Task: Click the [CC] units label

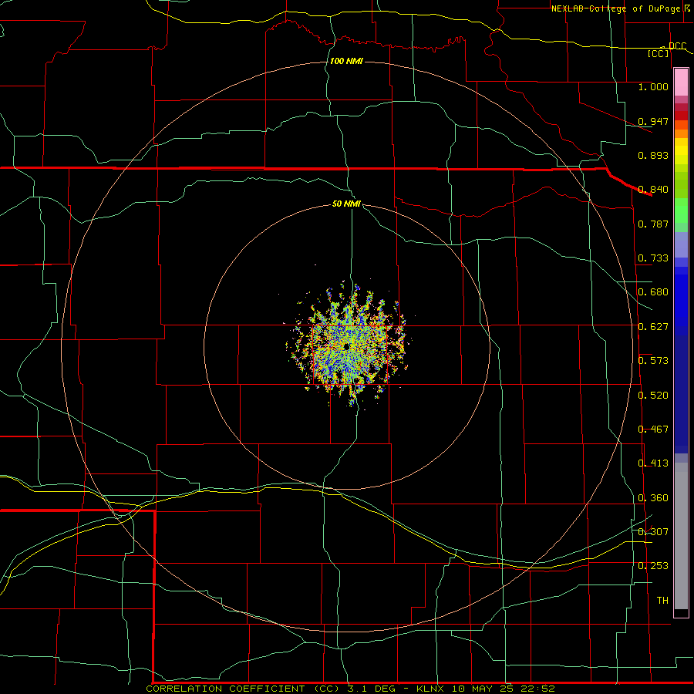Action: pos(659,53)
